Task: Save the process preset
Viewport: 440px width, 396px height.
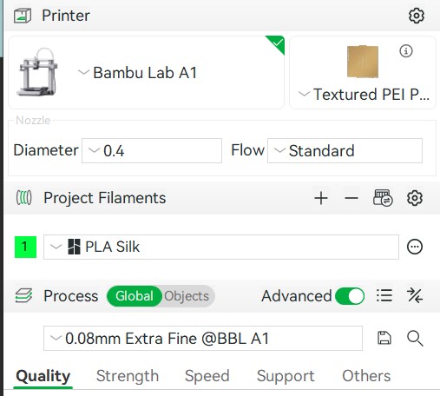Action: click(x=384, y=338)
